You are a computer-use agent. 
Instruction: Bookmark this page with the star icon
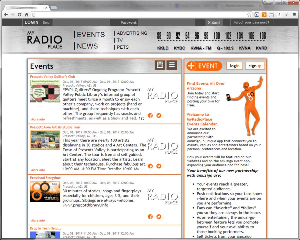tap(249, 15)
